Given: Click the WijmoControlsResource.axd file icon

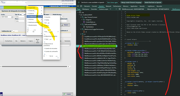Looking at the screenshot, I should pyautogui.click(x=82, y=44).
